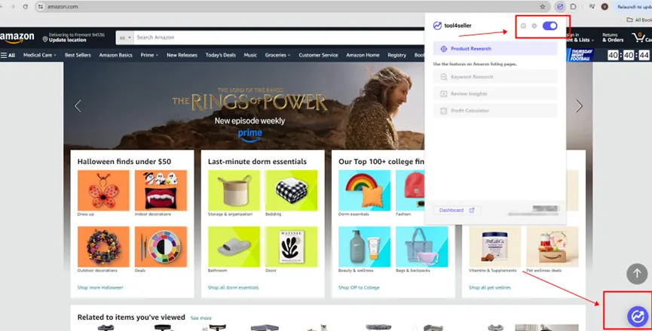The width and height of the screenshot is (652, 331).
Task: Open Product Research in tool4seller popup
Action: (495, 49)
